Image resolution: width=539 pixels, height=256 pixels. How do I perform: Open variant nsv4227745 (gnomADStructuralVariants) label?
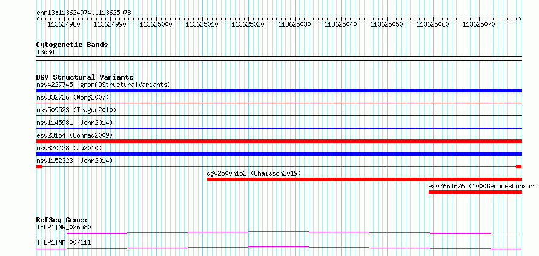point(104,85)
